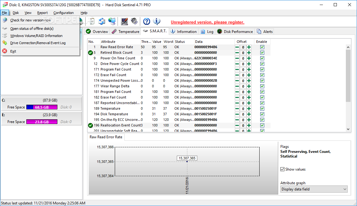Click the globe and monitor network toolbar icon
This screenshot has width=357, height=206.
point(112,21)
